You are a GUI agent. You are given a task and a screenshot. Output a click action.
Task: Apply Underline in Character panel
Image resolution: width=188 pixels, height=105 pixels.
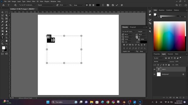point(142,45)
